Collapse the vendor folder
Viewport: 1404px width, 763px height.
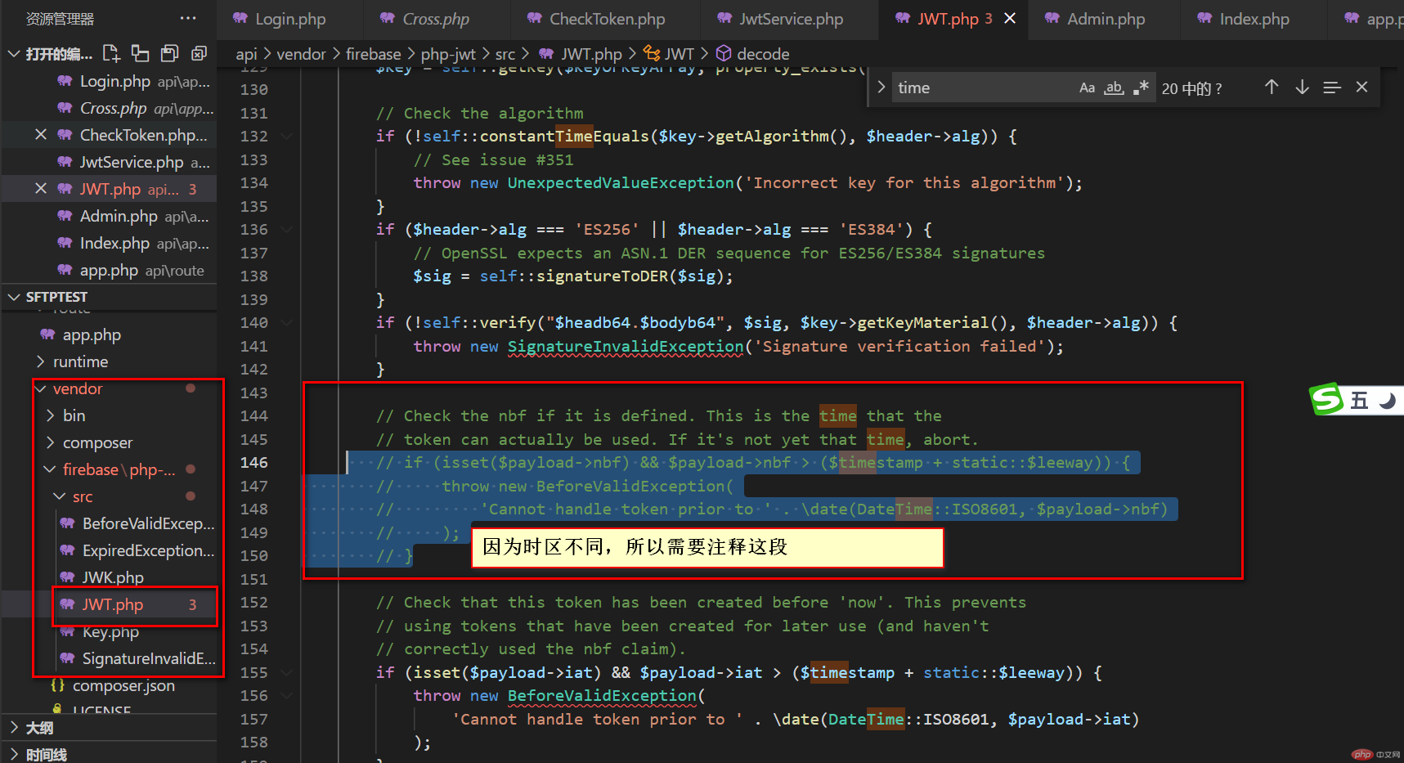click(40, 388)
